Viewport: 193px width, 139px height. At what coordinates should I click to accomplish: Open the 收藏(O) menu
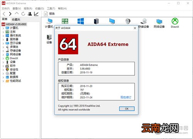(x=39, y=8)
